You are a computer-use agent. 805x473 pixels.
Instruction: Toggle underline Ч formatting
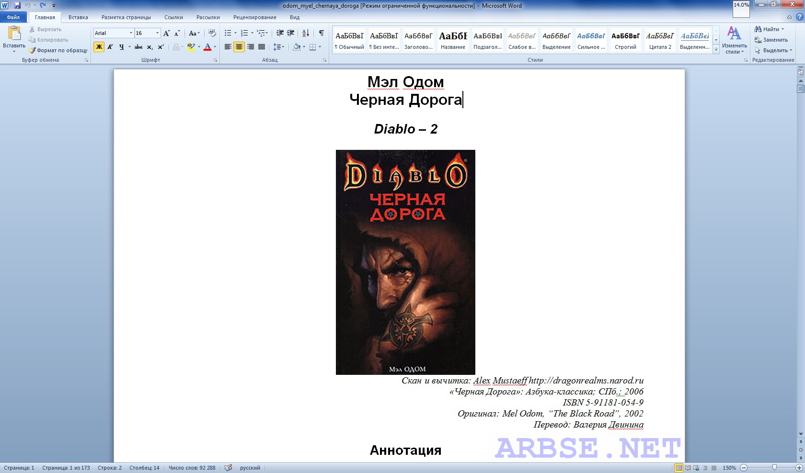(122, 47)
